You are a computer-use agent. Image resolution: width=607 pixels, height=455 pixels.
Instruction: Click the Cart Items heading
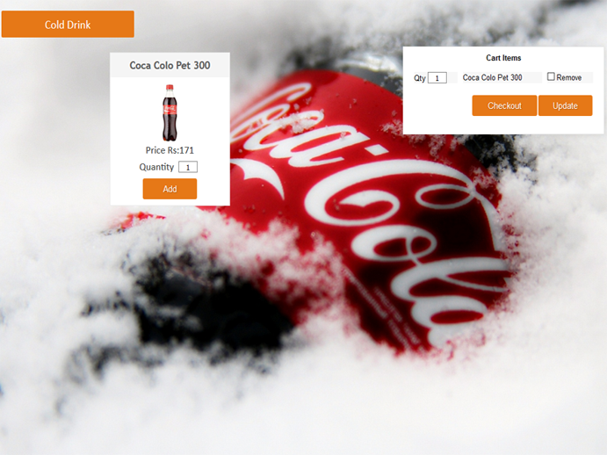click(503, 58)
